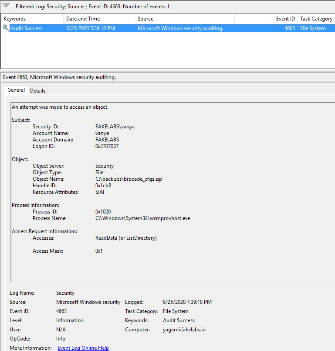Click the Task Category column header
The image size is (335, 351).
pos(316,19)
